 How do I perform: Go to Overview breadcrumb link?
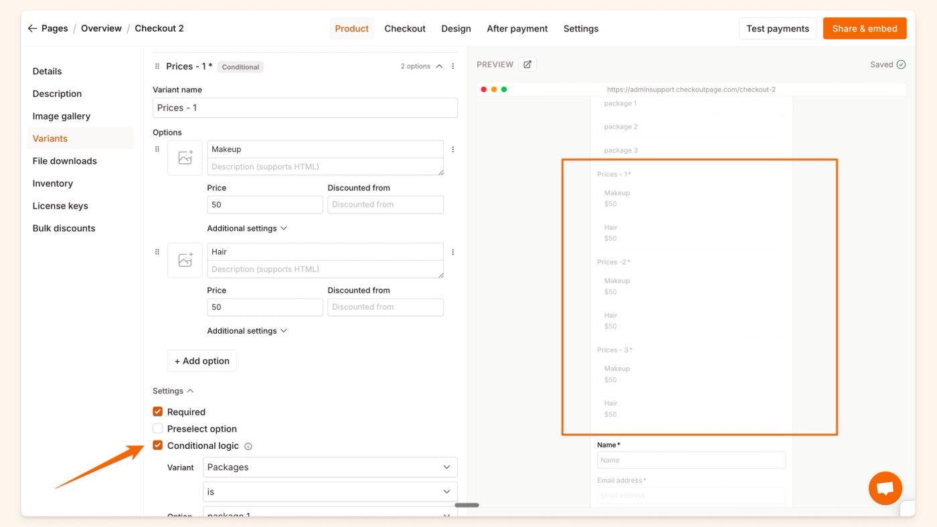click(102, 29)
